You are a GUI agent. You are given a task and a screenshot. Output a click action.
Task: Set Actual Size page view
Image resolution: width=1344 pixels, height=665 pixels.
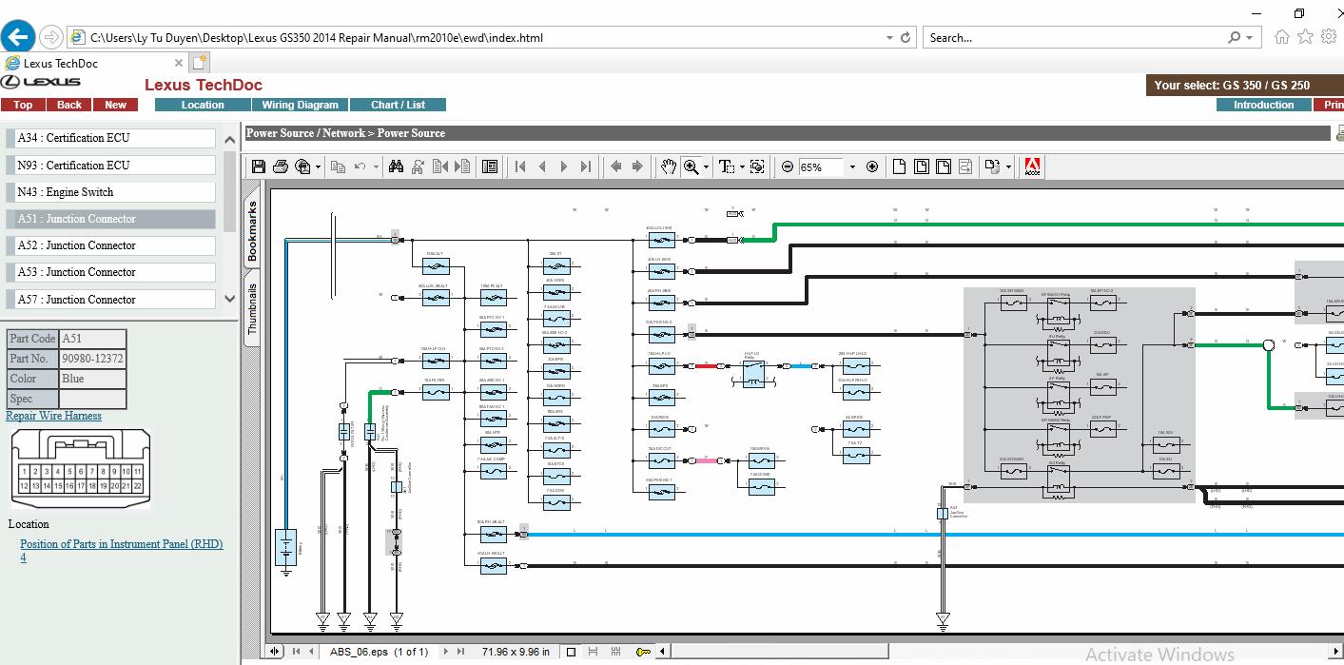[899, 166]
